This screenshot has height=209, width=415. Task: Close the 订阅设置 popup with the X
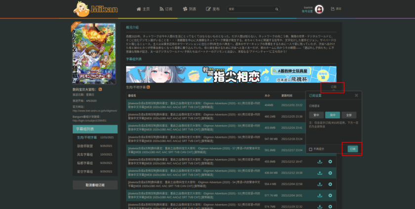[356, 95]
